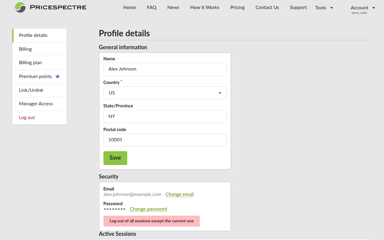This screenshot has width=384, height=240.
Task: Open the Pricing page
Action: pos(237,7)
